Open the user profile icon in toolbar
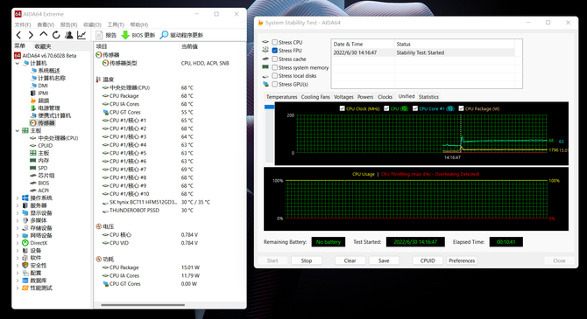The height and width of the screenshot is (319, 587). 69,35
